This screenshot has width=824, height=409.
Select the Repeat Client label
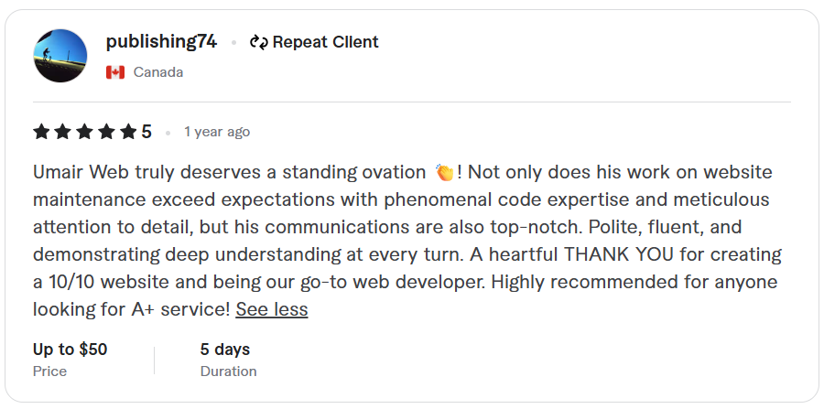tap(325, 42)
